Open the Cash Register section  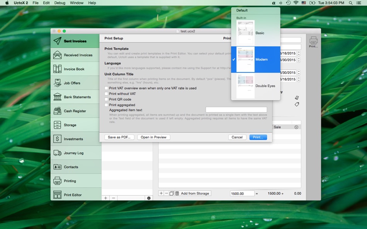76,111
